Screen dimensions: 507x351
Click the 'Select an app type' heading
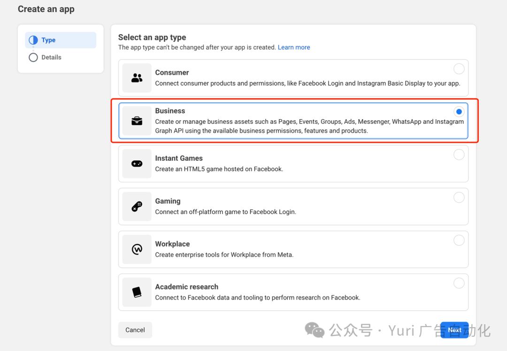tap(152, 38)
